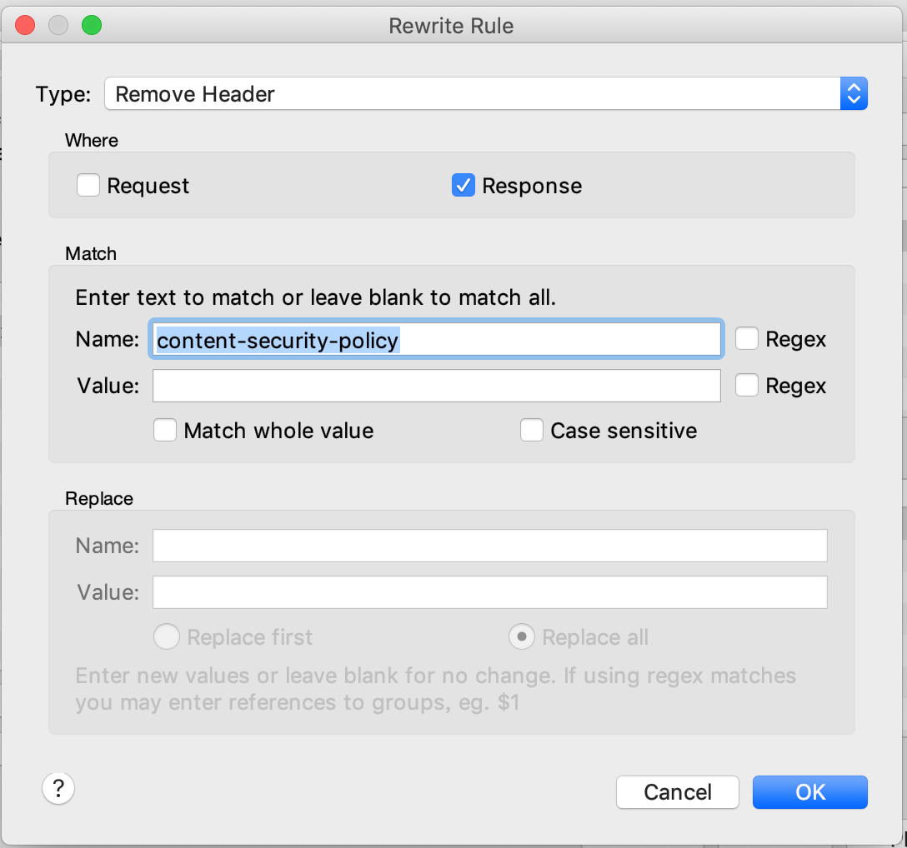
Task: Click the green zoom window button
Action: click(x=91, y=26)
